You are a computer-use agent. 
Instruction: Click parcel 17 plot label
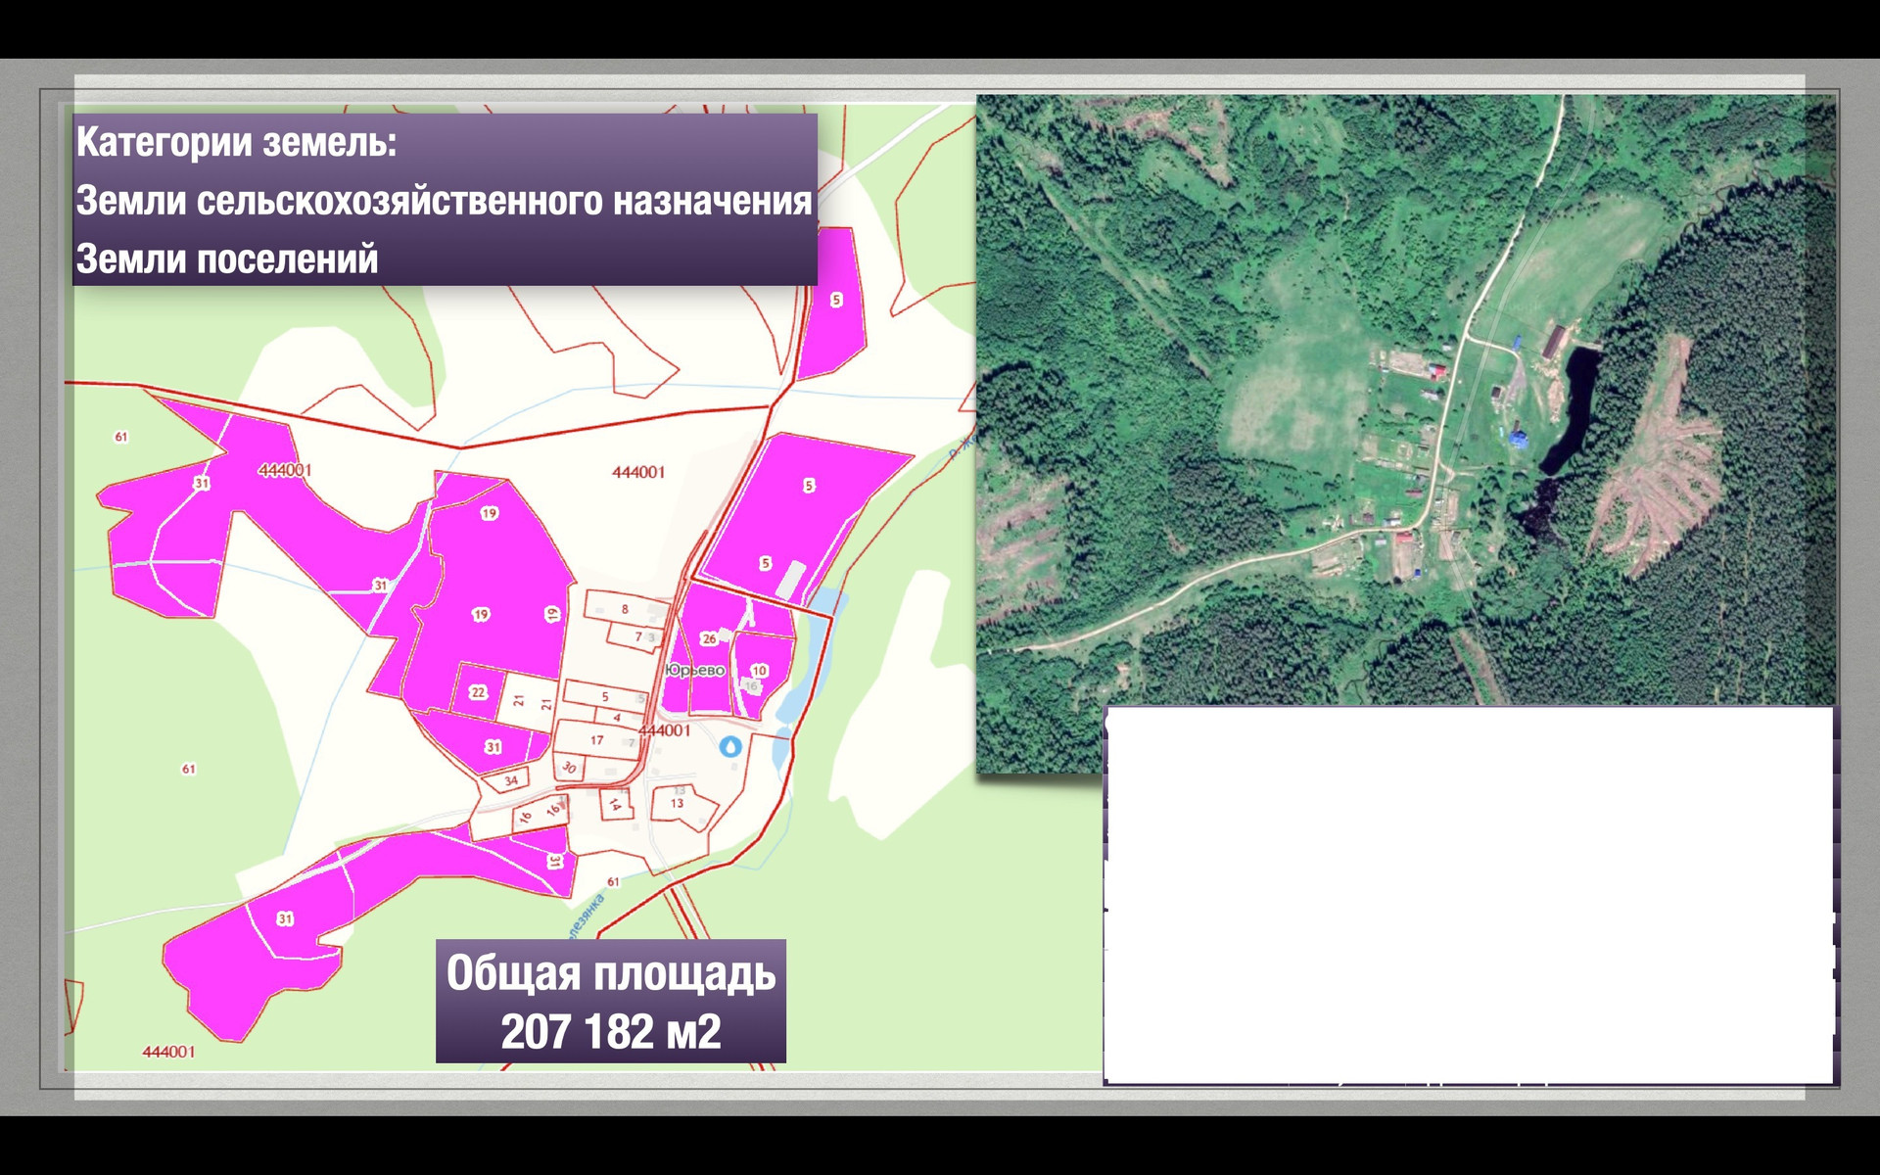click(596, 740)
